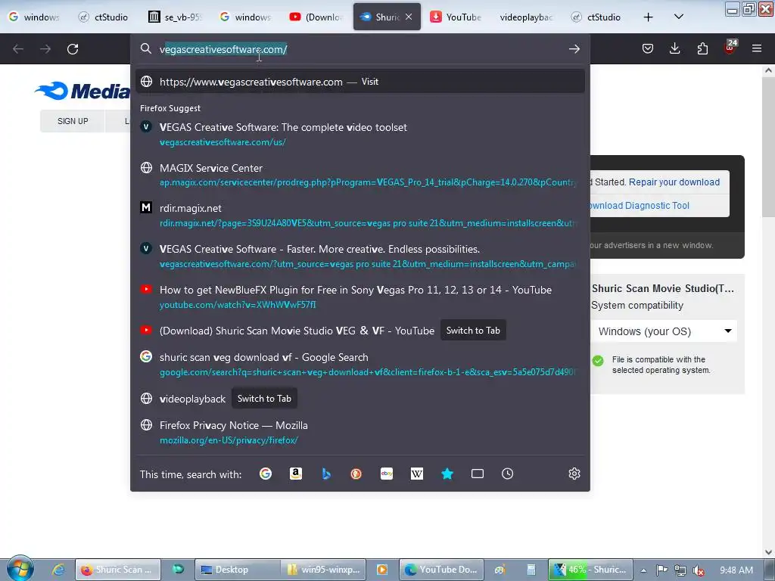Close the Shuric tab
This screenshot has width=775, height=581.
pos(409,17)
